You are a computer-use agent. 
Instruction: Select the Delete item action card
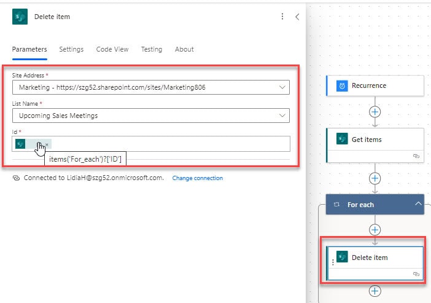coord(375,264)
